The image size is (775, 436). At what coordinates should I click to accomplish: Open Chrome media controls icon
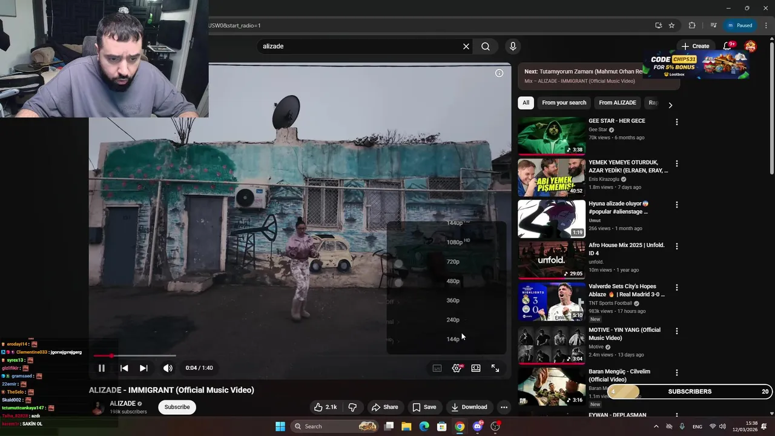(713, 25)
